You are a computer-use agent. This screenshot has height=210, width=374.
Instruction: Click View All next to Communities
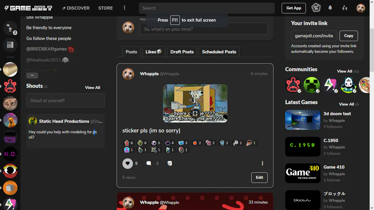coord(344,71)
